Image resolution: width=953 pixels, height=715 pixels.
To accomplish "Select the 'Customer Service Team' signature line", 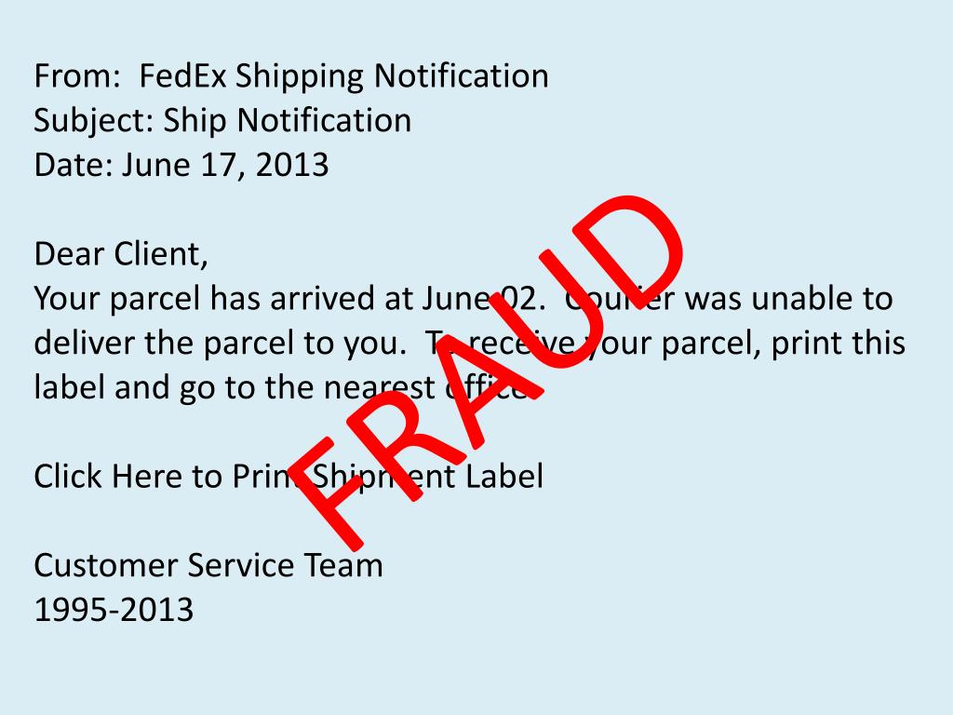I will [208, 565].
